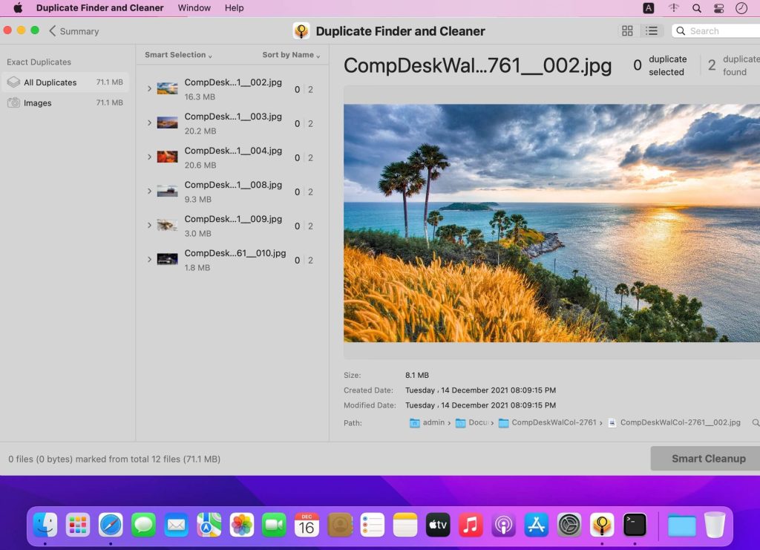Open Safari from the Dock

click(111, 525)
